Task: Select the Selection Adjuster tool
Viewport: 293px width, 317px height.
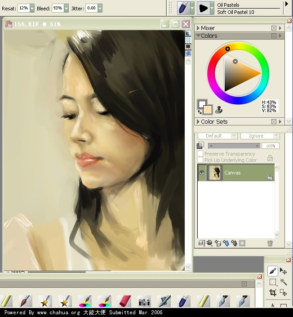Action: click(x=283, y=292)
